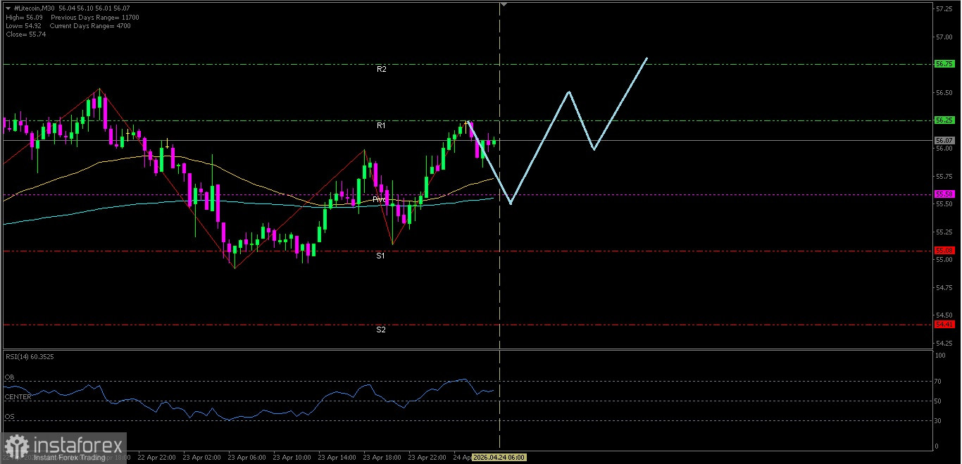This screenshot has height=464, width=962.
Task: Click 55.25 on the price scale
Action: pyautogui.click(x=944, y=232)
